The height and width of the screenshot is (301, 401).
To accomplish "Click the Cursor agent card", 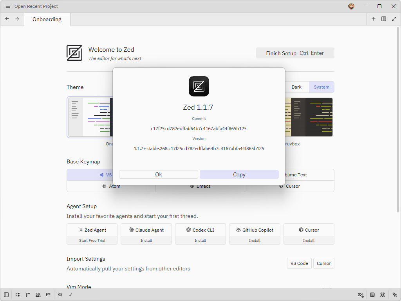I will 309,230.
